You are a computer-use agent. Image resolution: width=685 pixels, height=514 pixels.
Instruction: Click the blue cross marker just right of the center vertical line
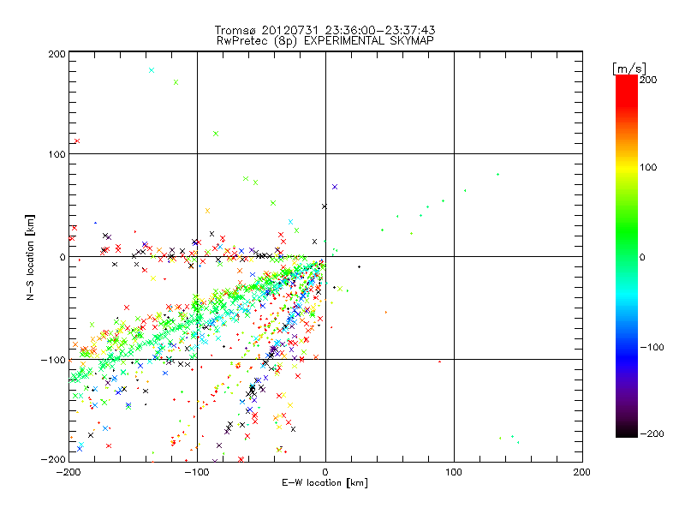click(335, 187)
